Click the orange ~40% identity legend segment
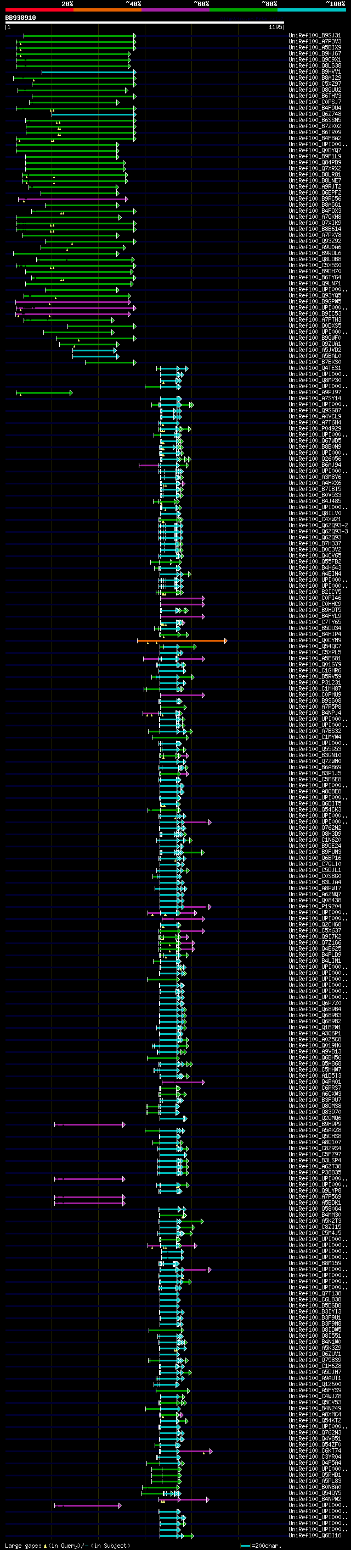351x1550 pixels. click(107, 10)
